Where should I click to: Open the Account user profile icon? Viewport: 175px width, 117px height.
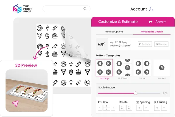tap(151, 9)
